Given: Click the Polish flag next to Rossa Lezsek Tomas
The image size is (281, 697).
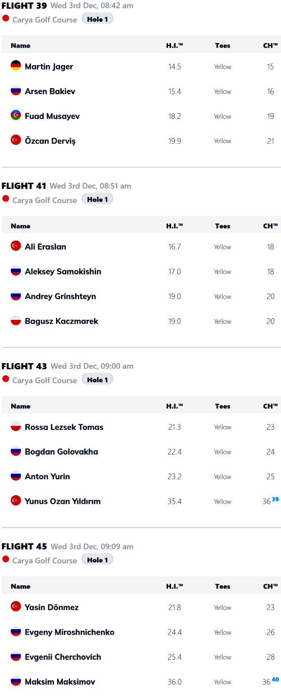Looking at the screenshot, I should point(16,427).
